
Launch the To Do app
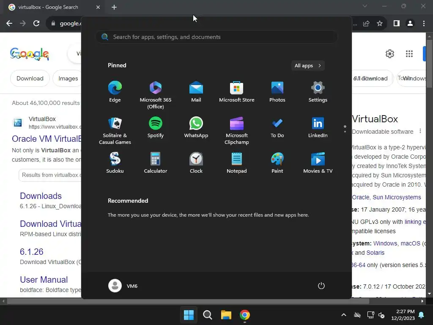point(277,127)
